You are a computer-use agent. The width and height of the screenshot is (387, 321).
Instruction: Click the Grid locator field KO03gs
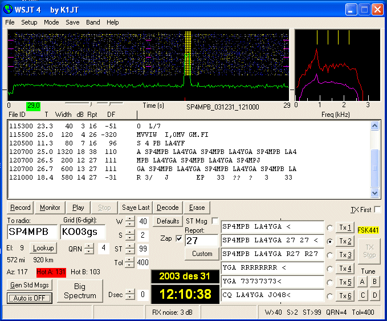[x=83, y=232]
